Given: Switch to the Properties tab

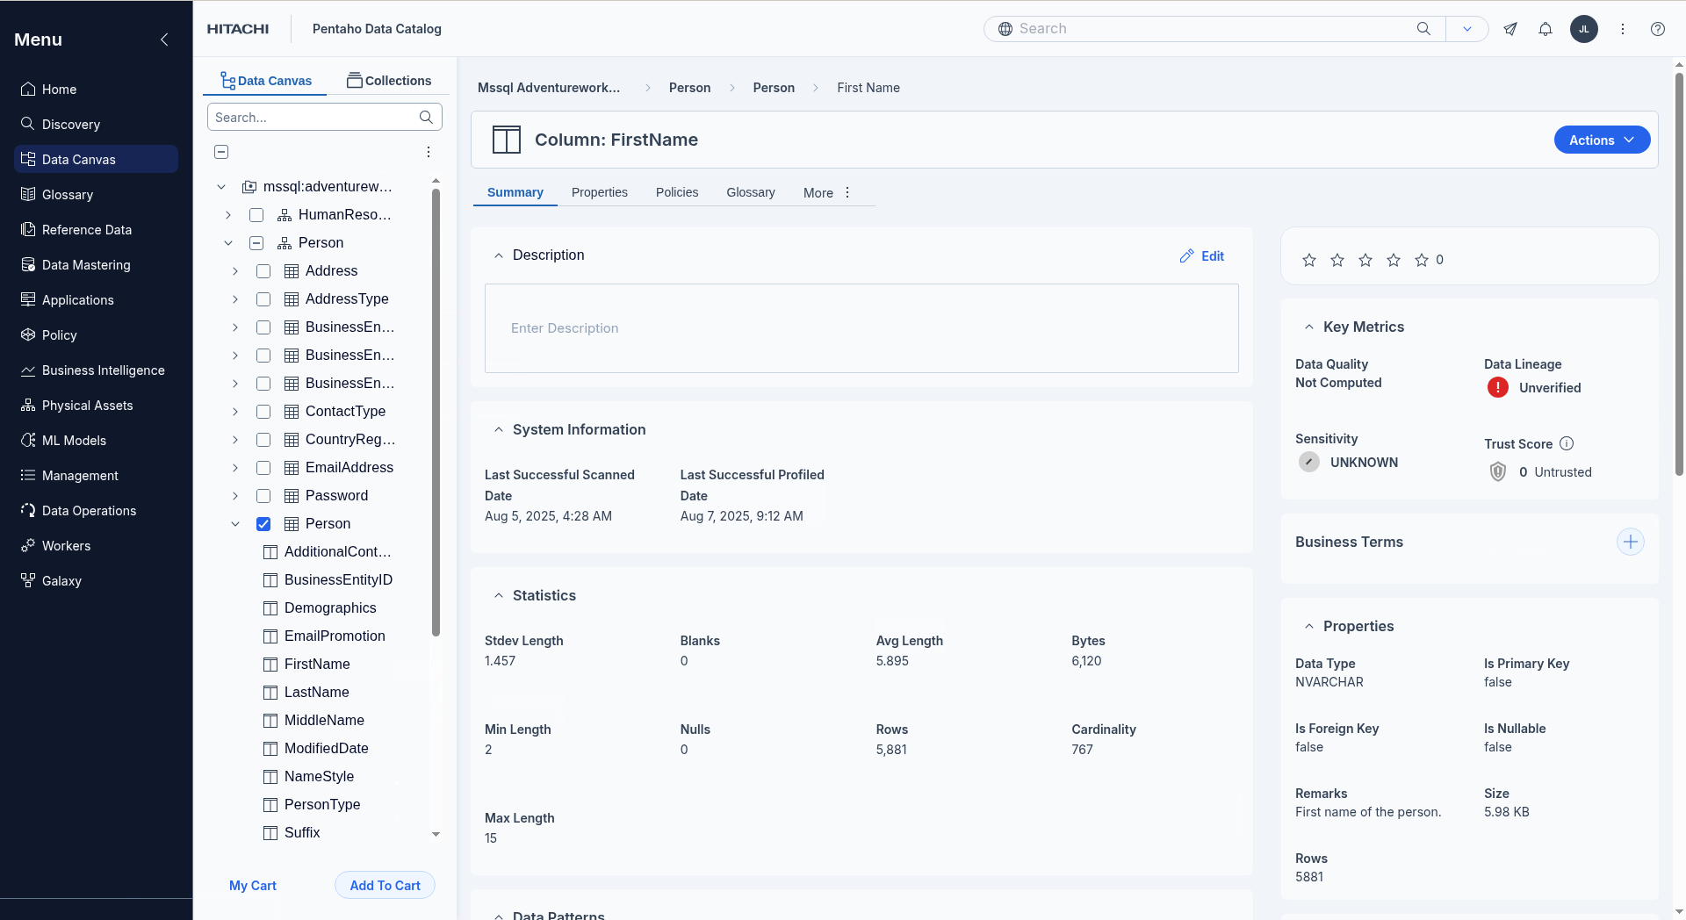Looking at the screenshot, I should coord(599,192).
